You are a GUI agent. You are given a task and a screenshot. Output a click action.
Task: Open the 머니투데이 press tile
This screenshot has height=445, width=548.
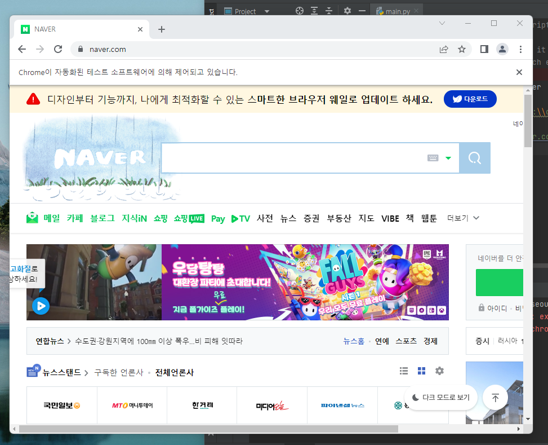click(x=132, y=405)
